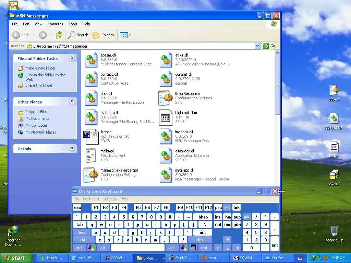Select the fsshext.dll file icon
Viewport: 351px width, 263px height.
(91, 117)
